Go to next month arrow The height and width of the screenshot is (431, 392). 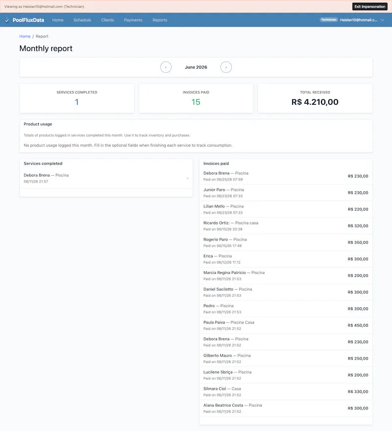tap(226, 67)
